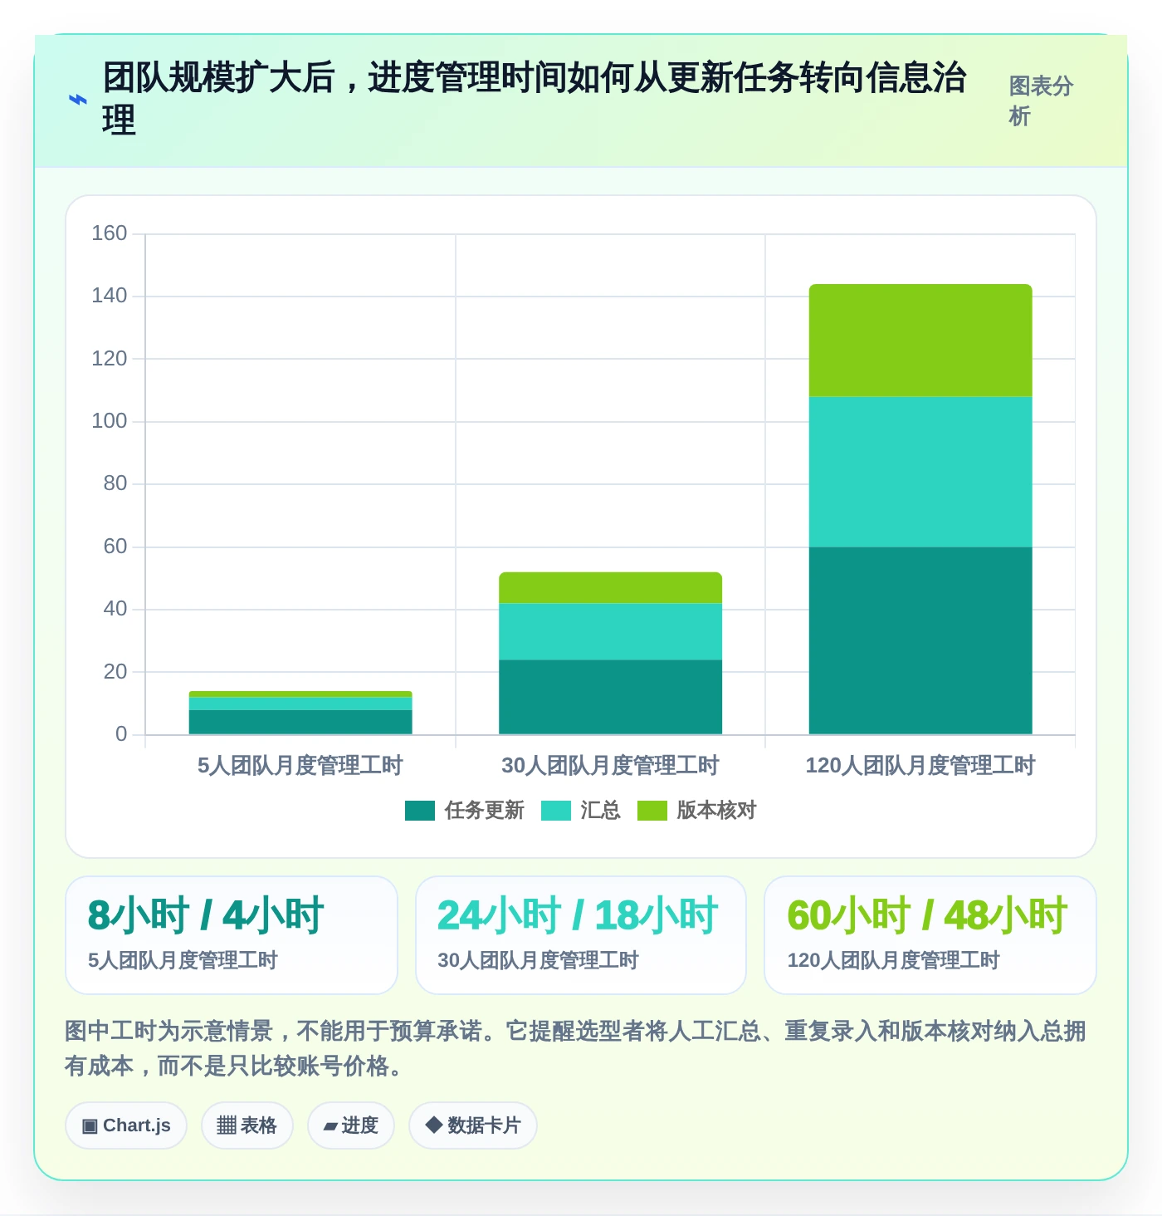Click the y-axis value 100

pos(110,421)
